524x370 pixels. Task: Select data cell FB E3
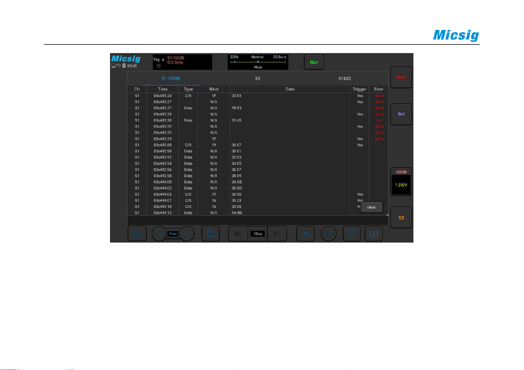click(237, 108)
